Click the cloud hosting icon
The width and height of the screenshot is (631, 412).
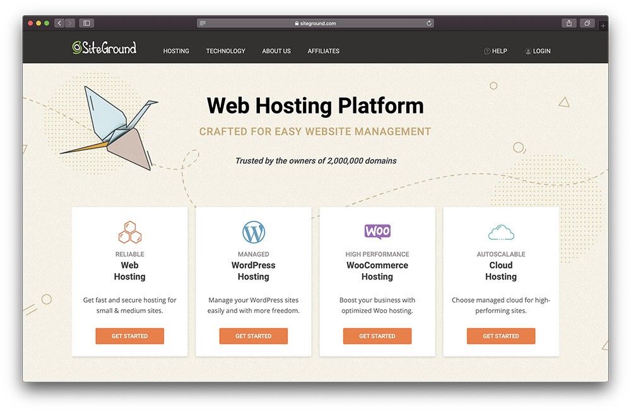[x=501, y=233]
